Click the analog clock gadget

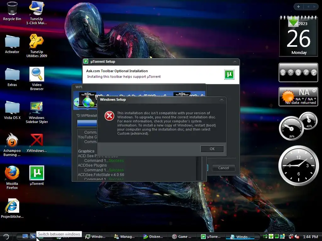tap(298, 166)
